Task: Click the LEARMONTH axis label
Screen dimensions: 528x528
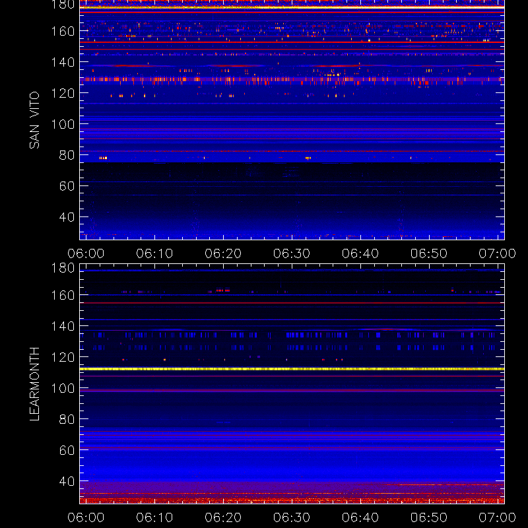Action: click(34, 384)
